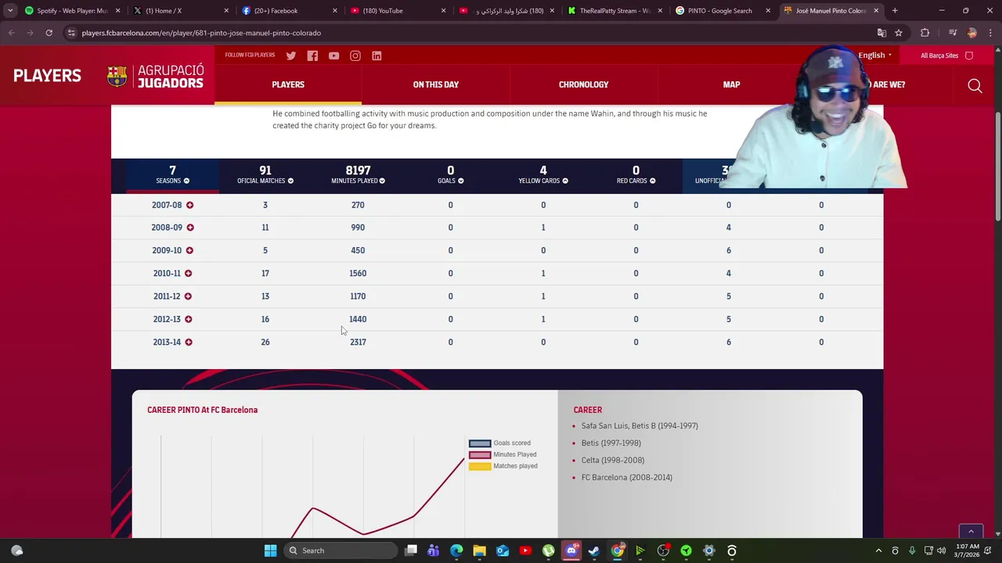The height and width of the screenshot is (563, 1002).
Task: Show hidden system tray icons
Action: [x=878, y=550]
